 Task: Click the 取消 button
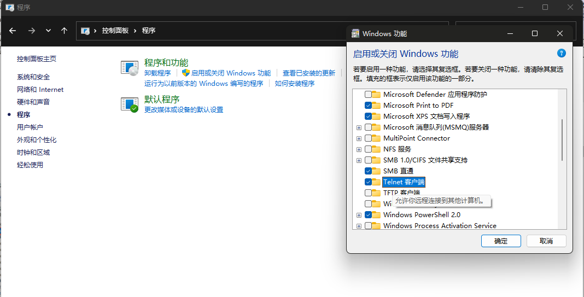coord(546,241)
